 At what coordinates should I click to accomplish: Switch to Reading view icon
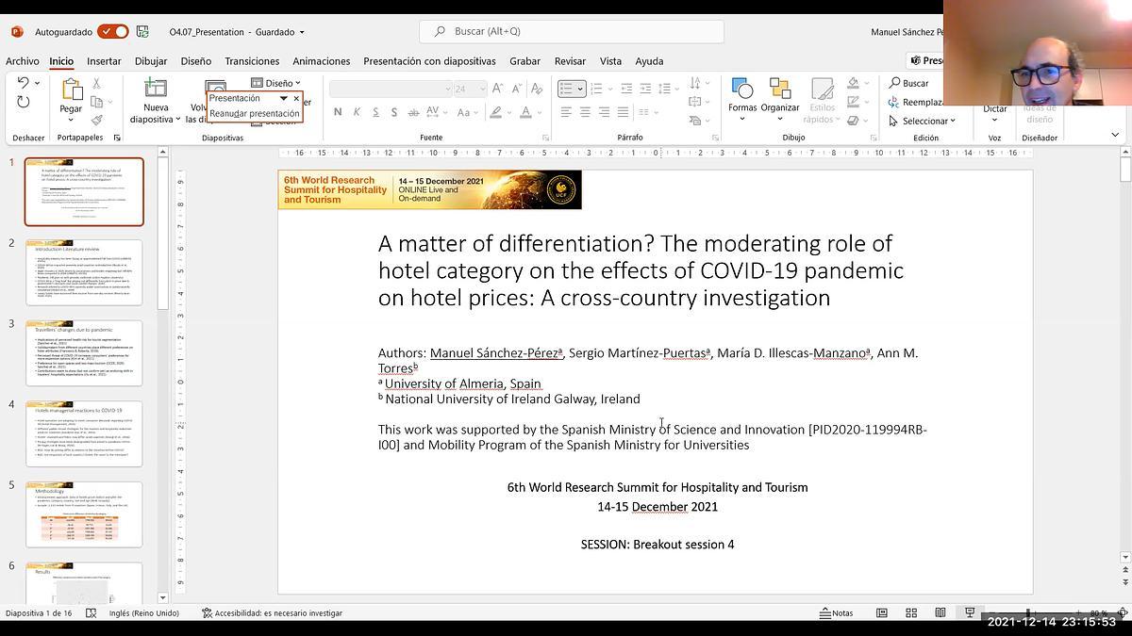tap(941, 612)
